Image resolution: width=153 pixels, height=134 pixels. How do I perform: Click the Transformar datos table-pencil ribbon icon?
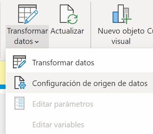click(28, 14)
